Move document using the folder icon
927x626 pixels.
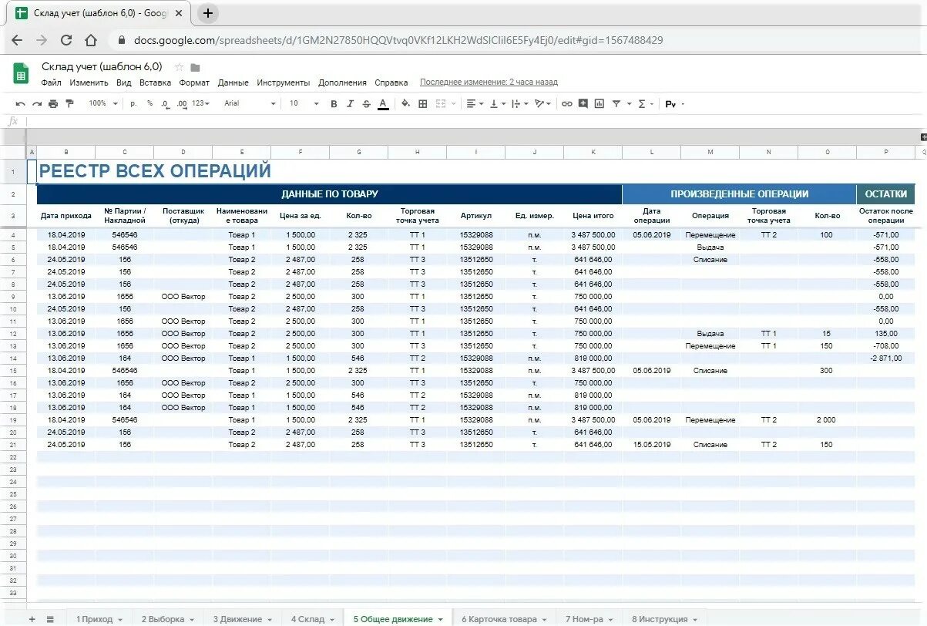(x=196, y=67)
